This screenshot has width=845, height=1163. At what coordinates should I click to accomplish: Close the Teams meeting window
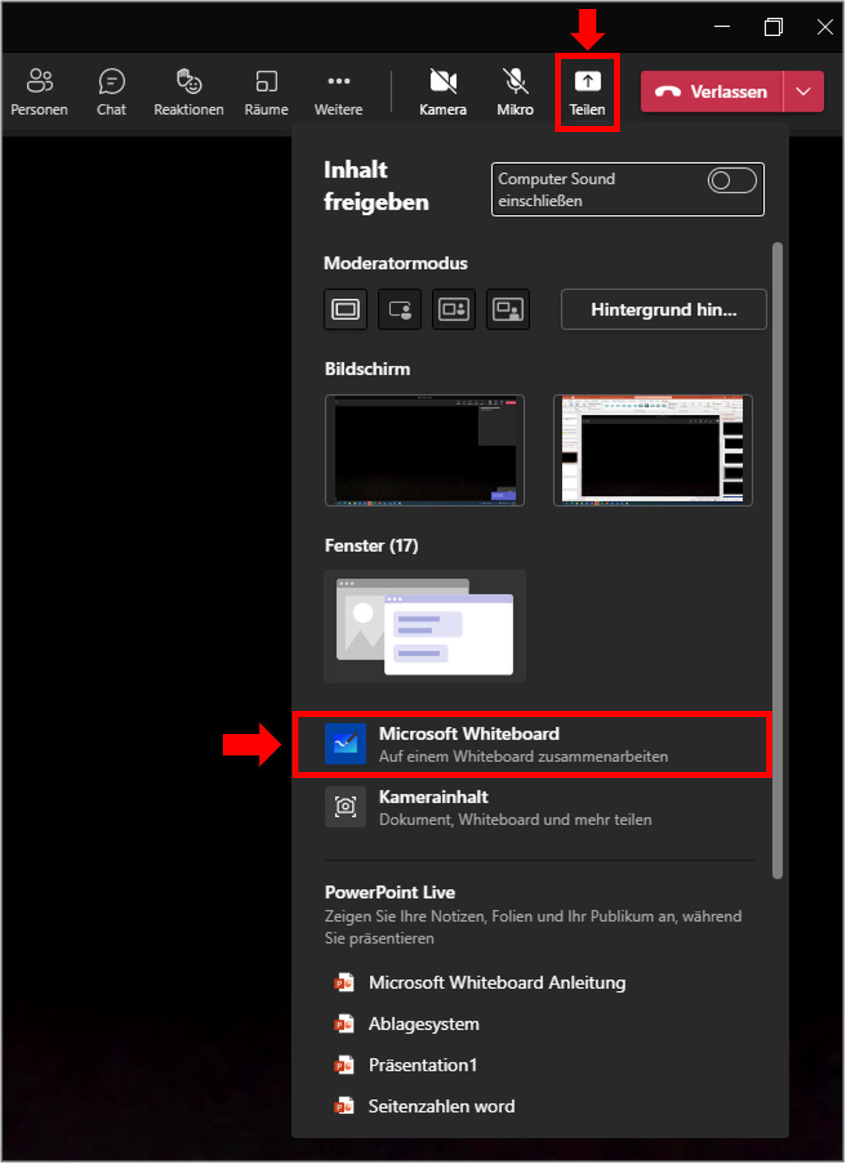coord(825,27)
